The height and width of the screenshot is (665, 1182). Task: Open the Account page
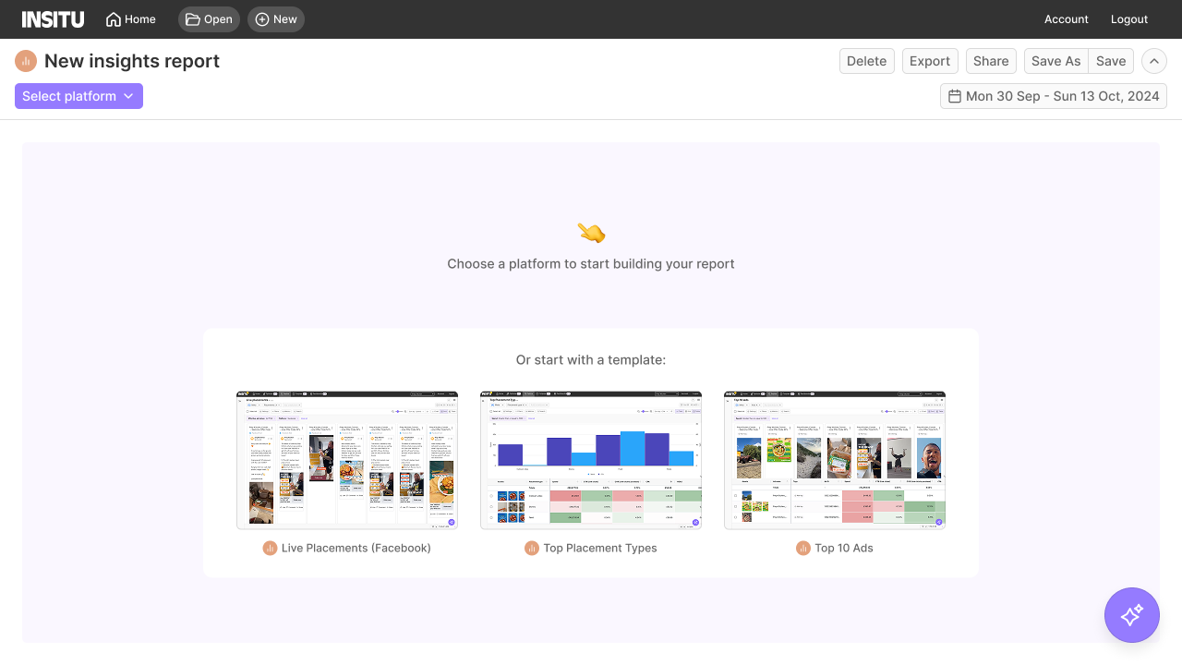[x=1067, y=19]
